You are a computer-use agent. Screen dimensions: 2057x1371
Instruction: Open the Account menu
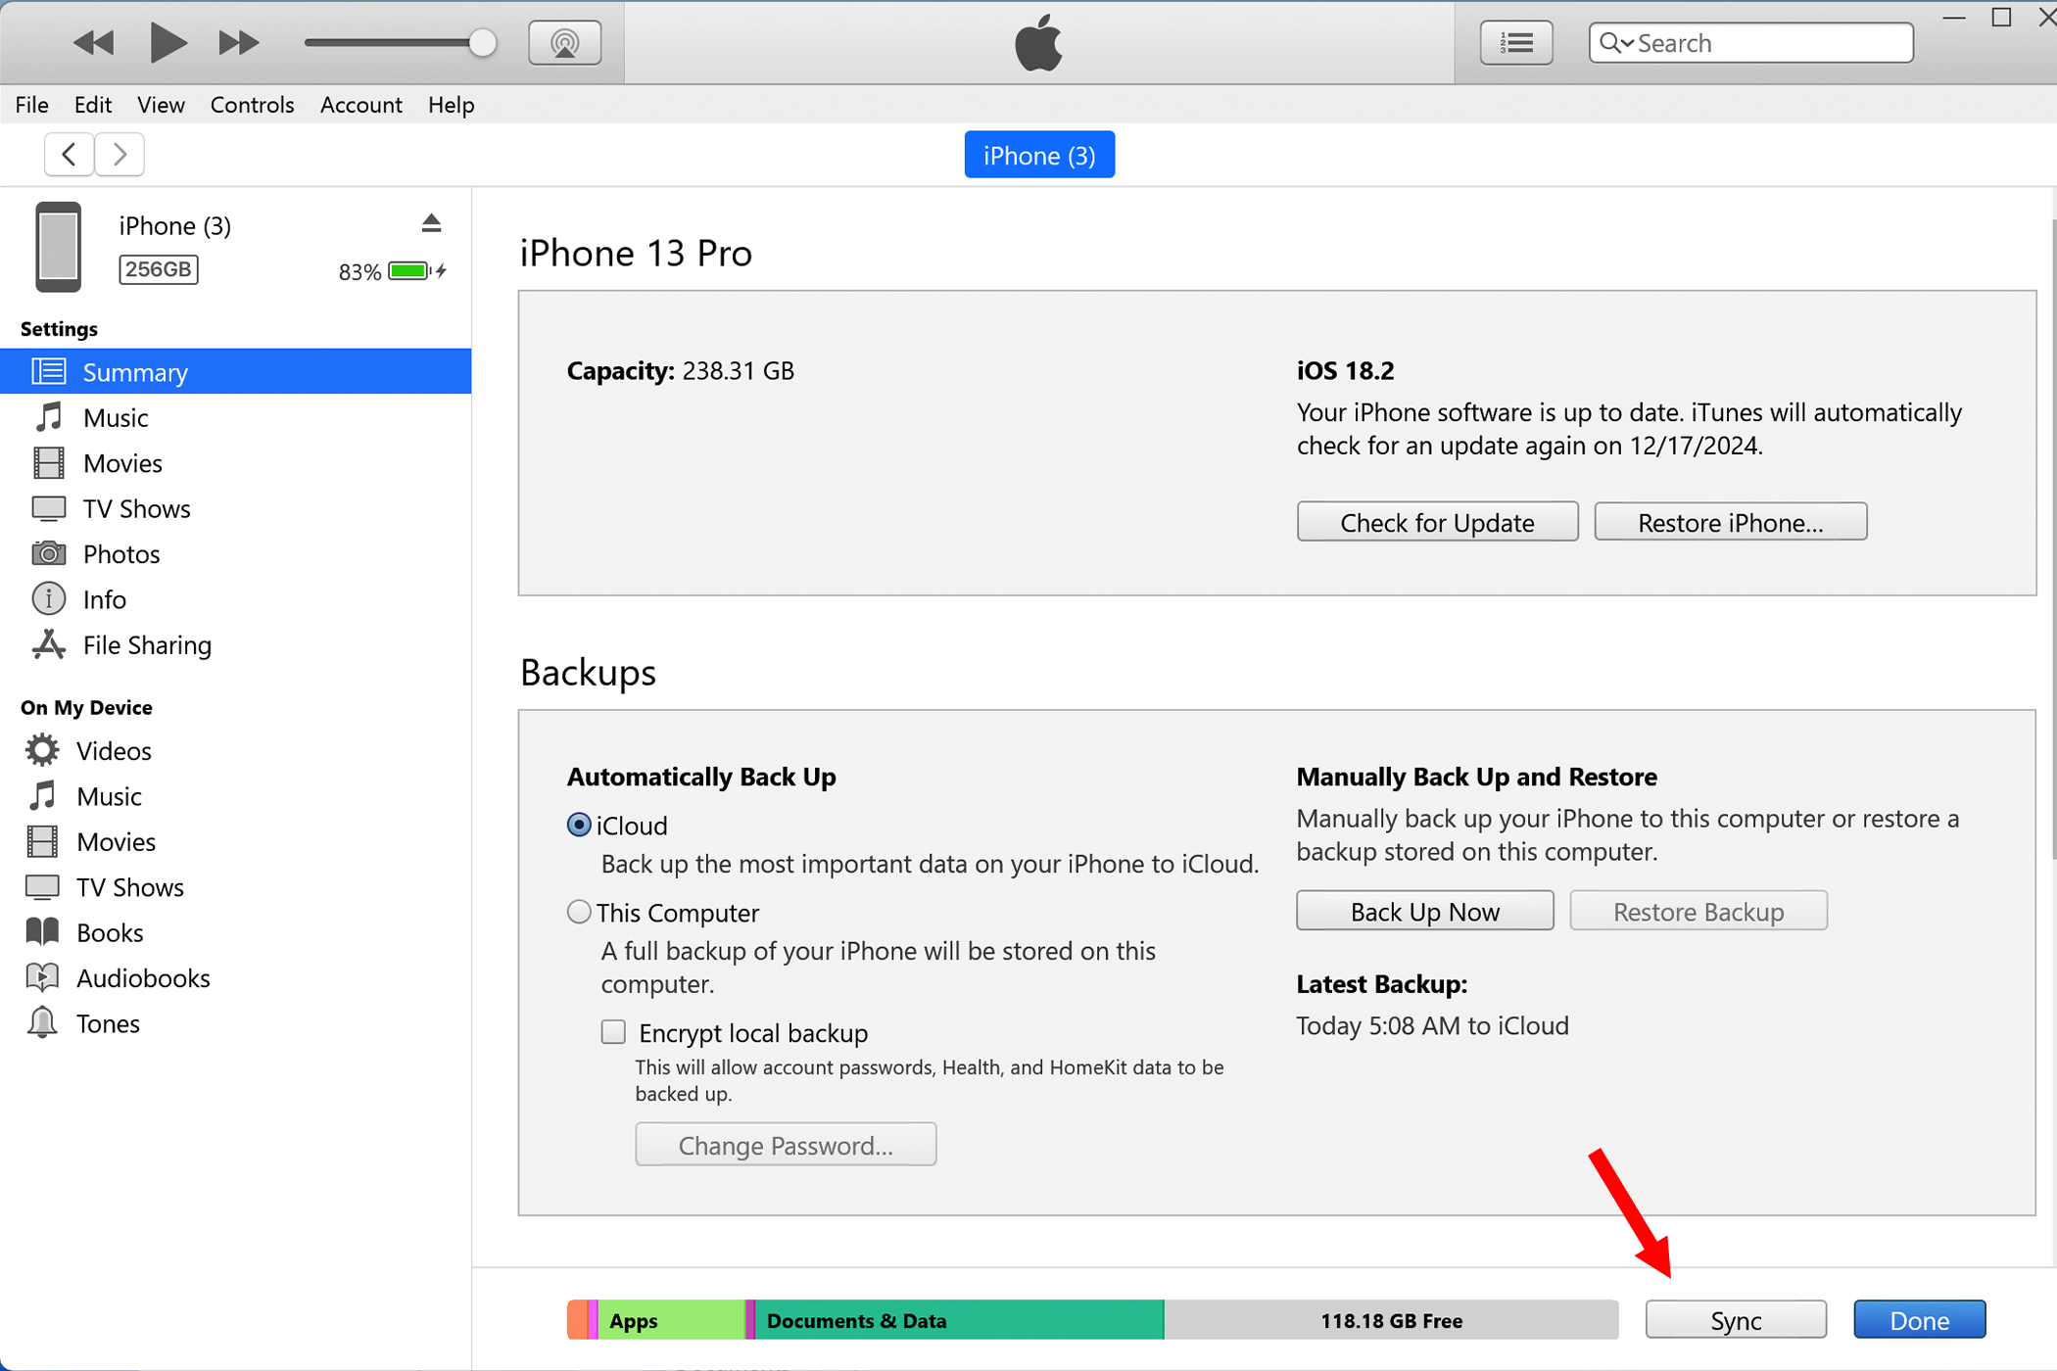tap(360, 105)
